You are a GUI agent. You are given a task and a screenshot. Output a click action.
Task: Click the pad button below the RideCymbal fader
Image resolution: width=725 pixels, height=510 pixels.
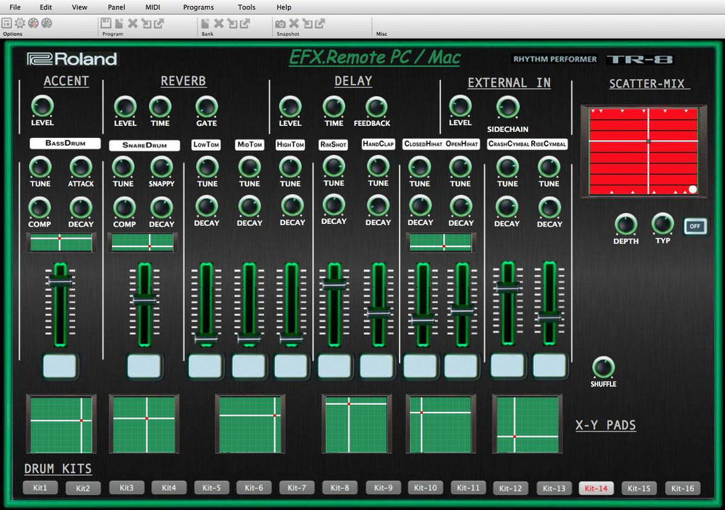(550, 365)
